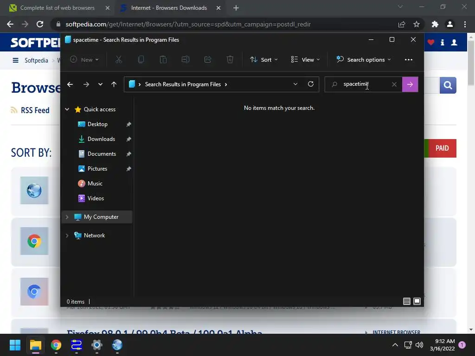
Task: Open recent locations chevron in File Explorer
Action: 100,84
